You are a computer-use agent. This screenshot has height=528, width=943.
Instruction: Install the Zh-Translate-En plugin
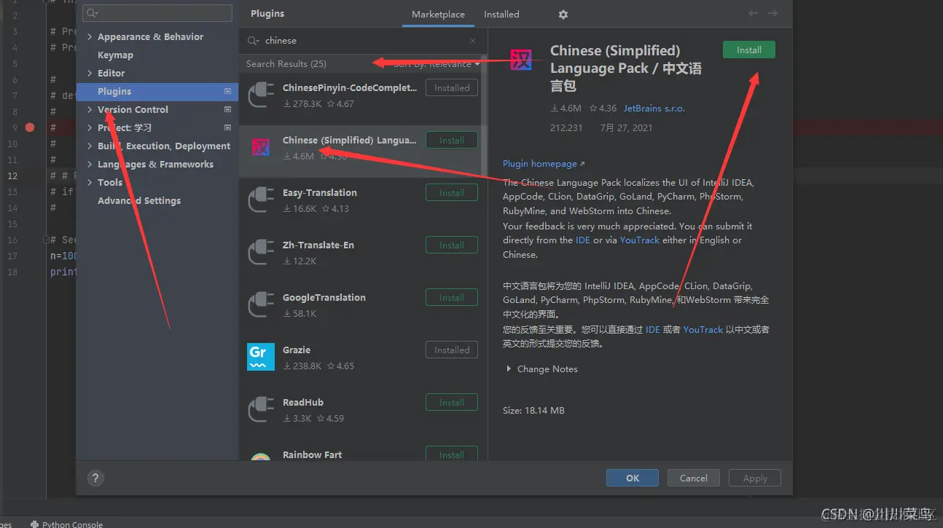tap(452, 245)
